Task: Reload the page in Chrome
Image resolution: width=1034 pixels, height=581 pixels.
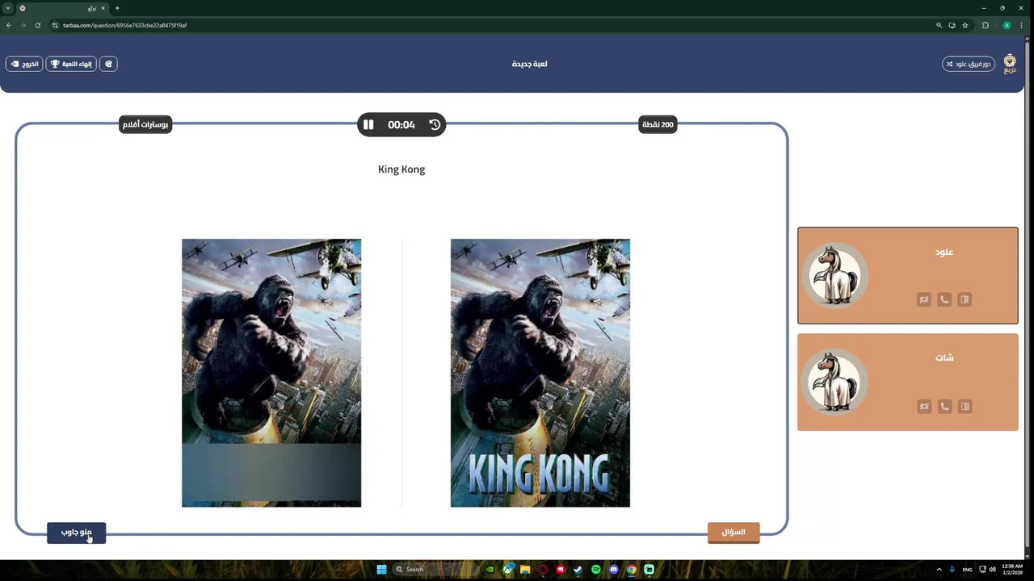Action: [x=37, y=25]
